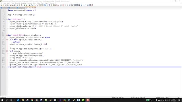Click the Cut toolbar icon
Viewport: 182px width, 102px height.
tap(17, 5)
